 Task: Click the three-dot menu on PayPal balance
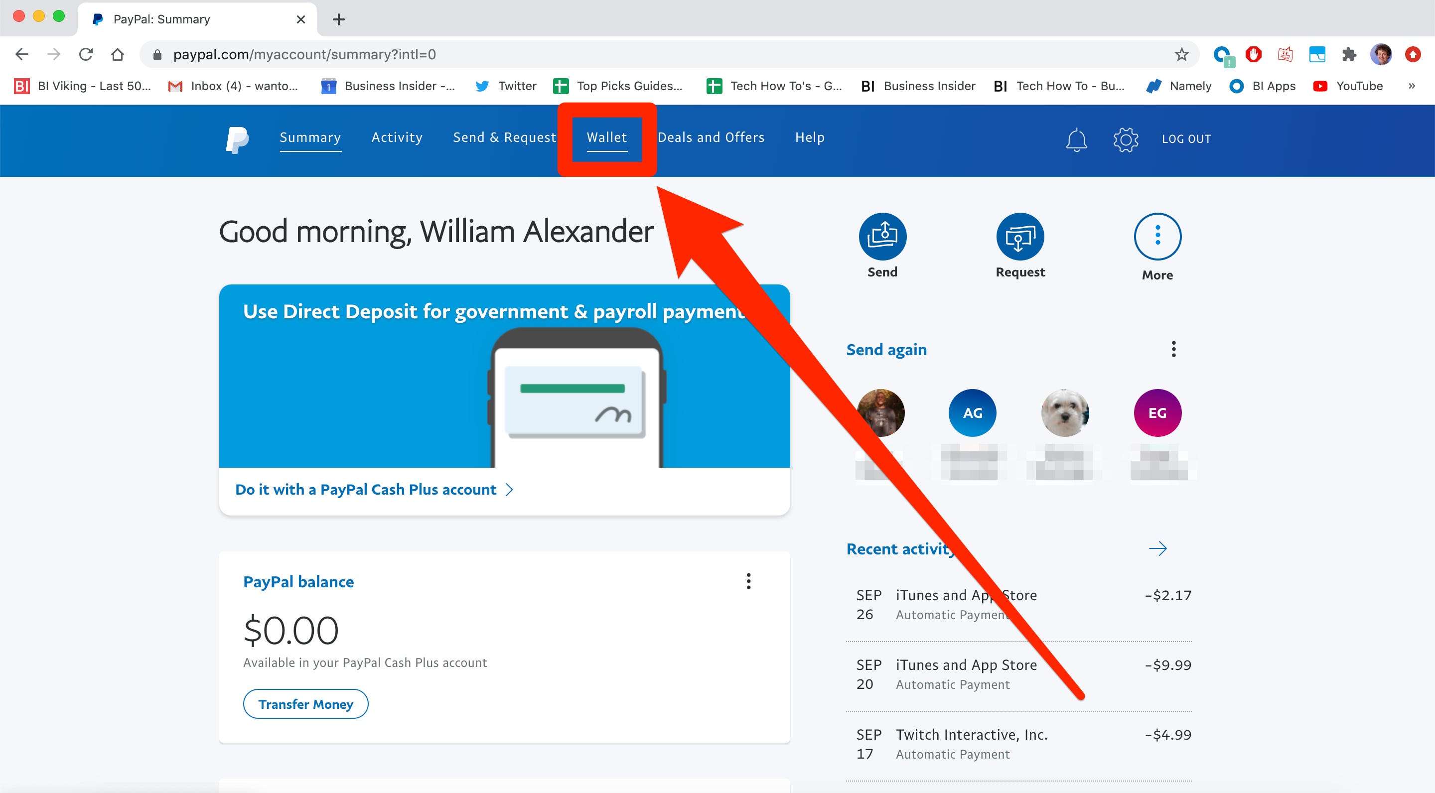pyautogui.click(x=748, y=581)
